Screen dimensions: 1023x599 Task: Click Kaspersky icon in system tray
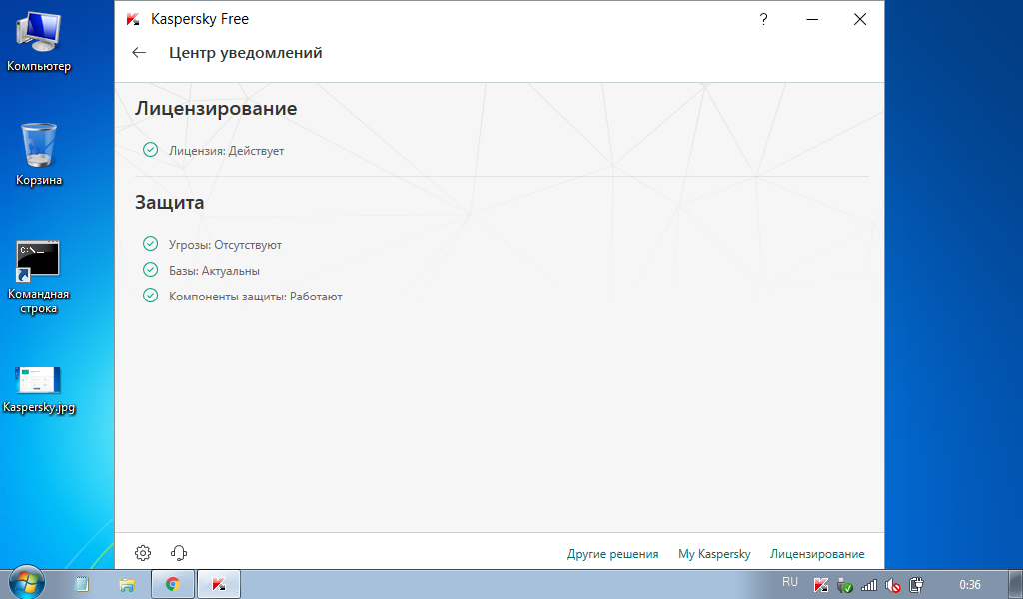click(x=821, y=585)
